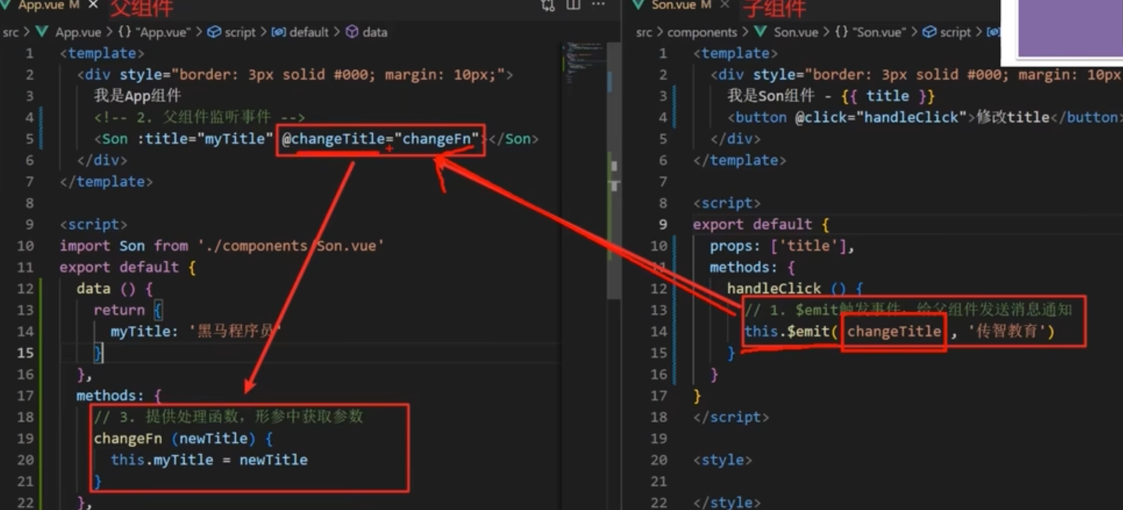Click '</script>' closing tag in Son.vue

click(731, 417)
